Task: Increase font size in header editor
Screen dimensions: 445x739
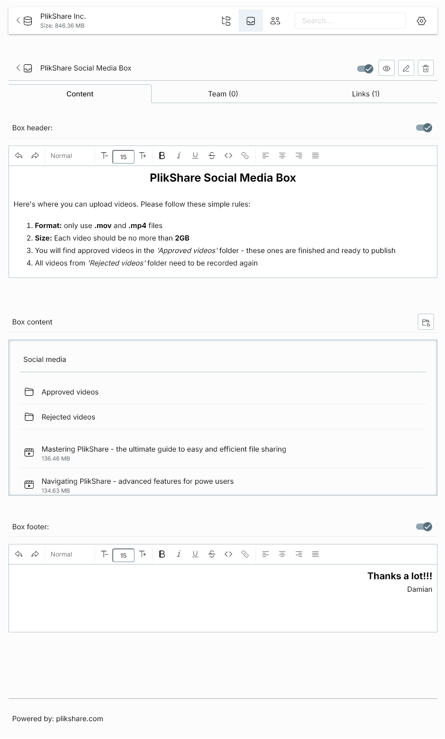Action: tap(143, 156)
